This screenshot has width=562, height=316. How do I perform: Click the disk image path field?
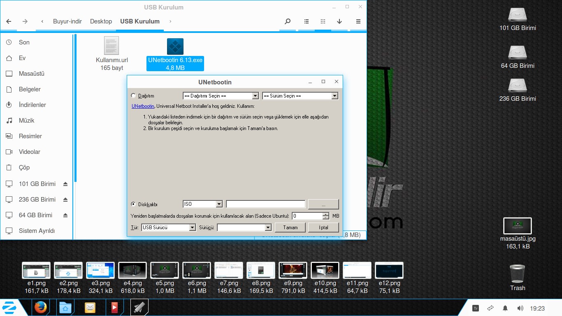[266, 204]
